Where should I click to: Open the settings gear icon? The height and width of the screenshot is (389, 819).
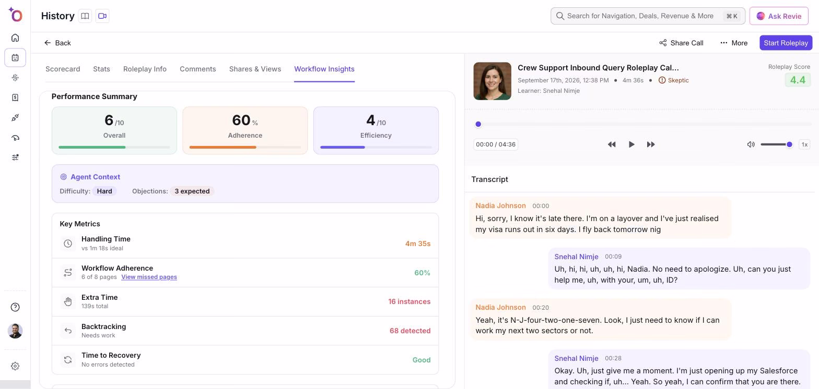click(15, 366)
